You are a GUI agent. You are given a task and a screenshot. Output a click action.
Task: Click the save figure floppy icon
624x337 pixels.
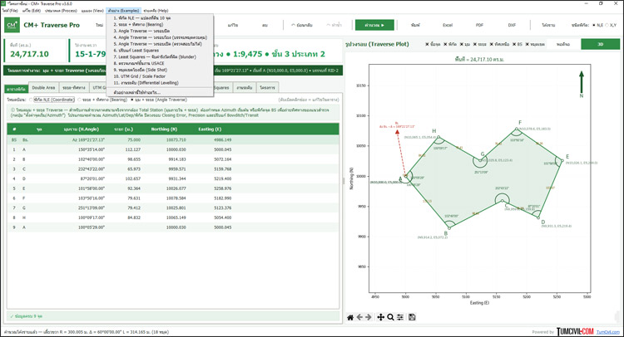tap(412, 317)
